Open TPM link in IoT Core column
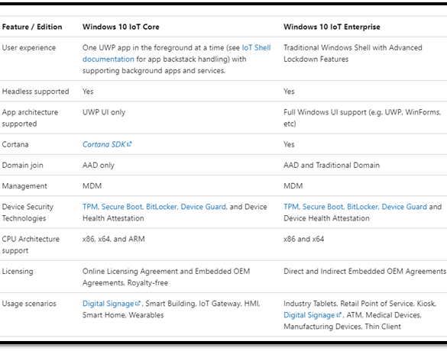 coord(90,207)
